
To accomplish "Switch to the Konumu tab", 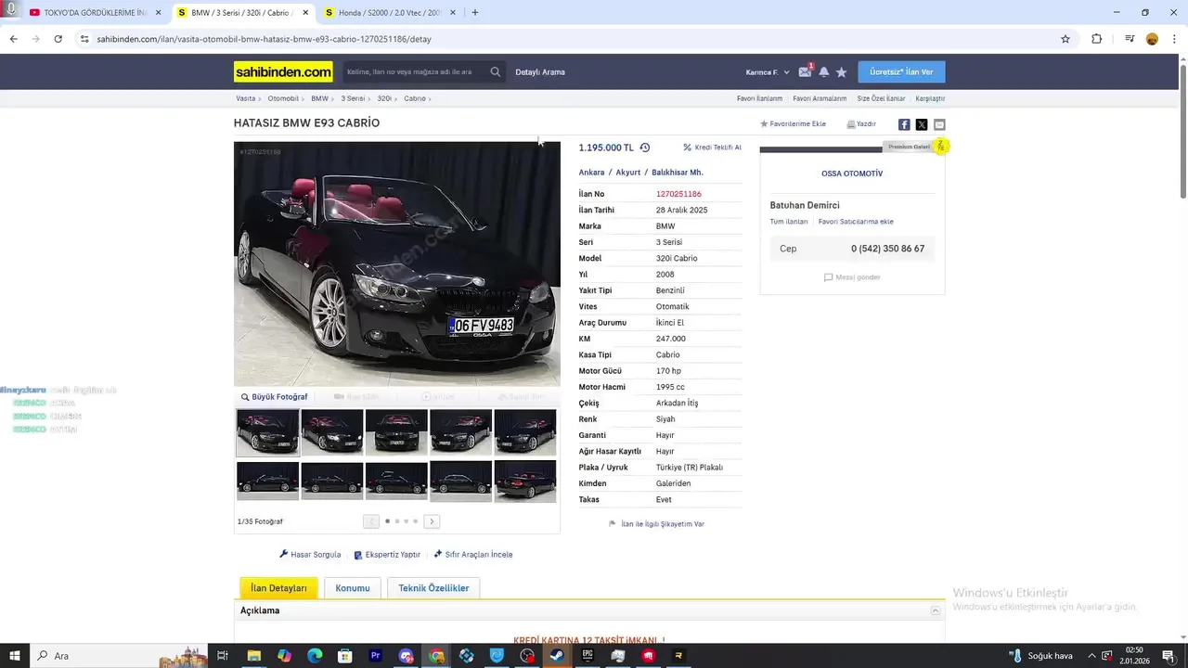I will click(353, 588).
